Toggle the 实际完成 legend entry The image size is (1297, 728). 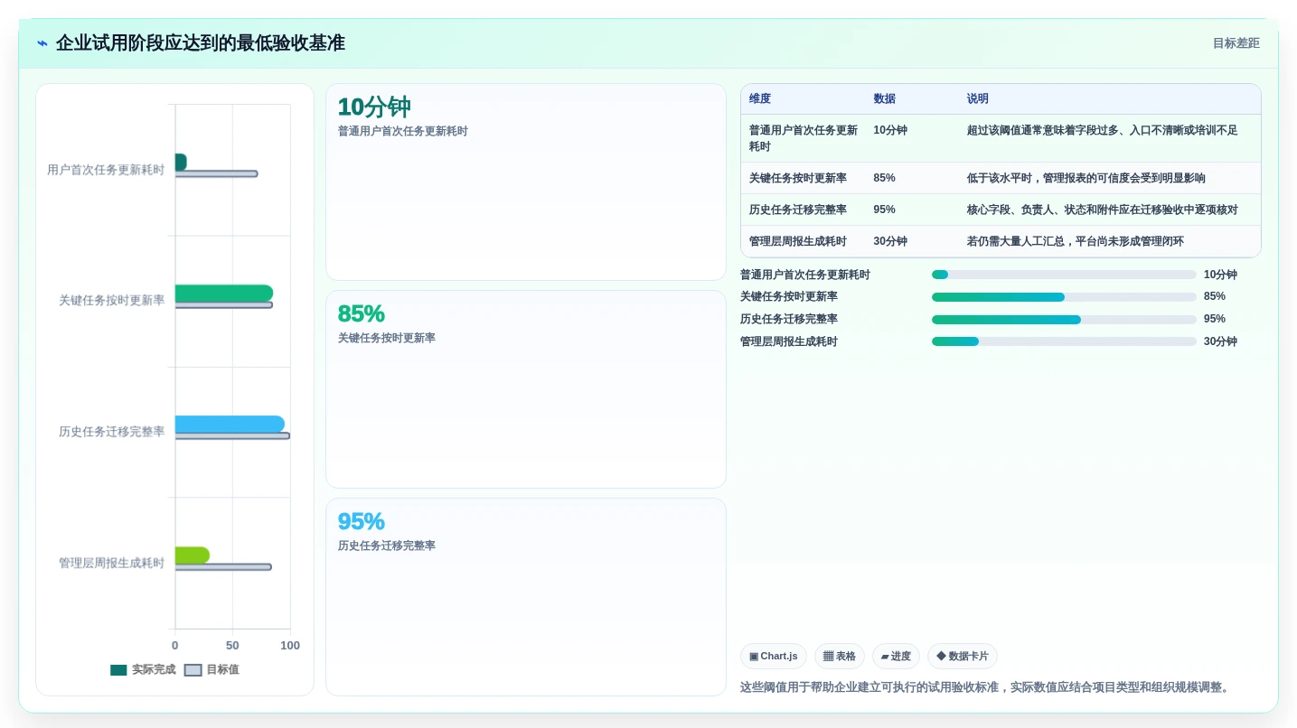tap(143, 669)
